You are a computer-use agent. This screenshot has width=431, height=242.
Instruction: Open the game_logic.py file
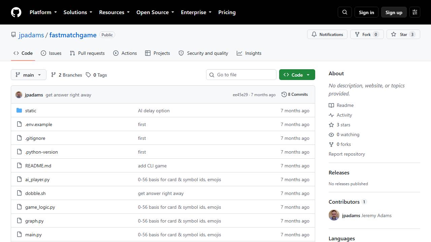40,207
